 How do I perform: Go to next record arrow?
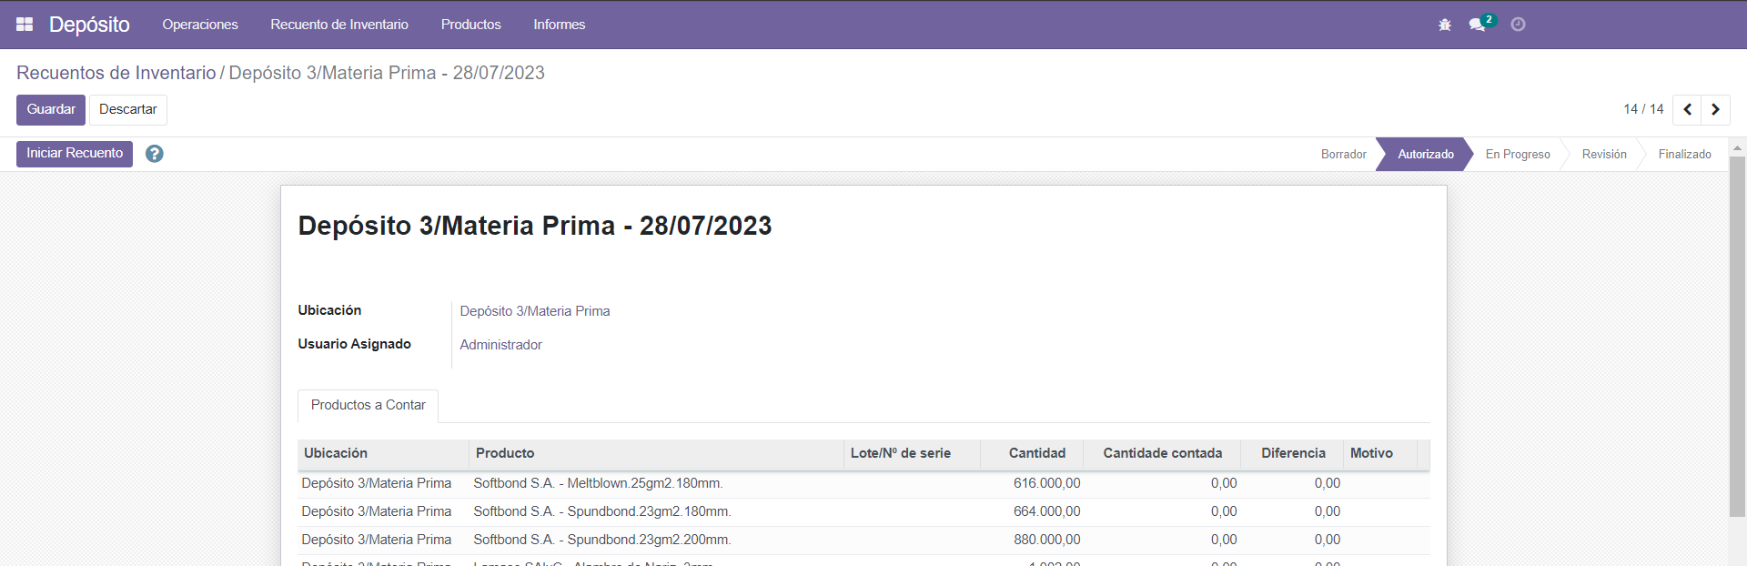1715,109
